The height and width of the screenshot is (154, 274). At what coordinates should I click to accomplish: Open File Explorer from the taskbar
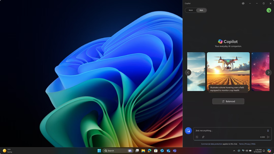click(143, 151)
